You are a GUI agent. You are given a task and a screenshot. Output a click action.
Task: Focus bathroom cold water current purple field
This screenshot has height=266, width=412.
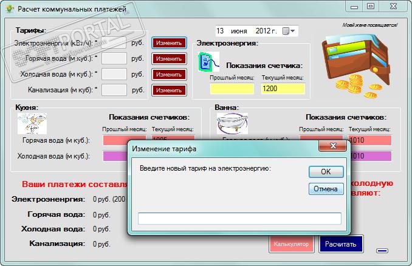(x=371, y=156)
